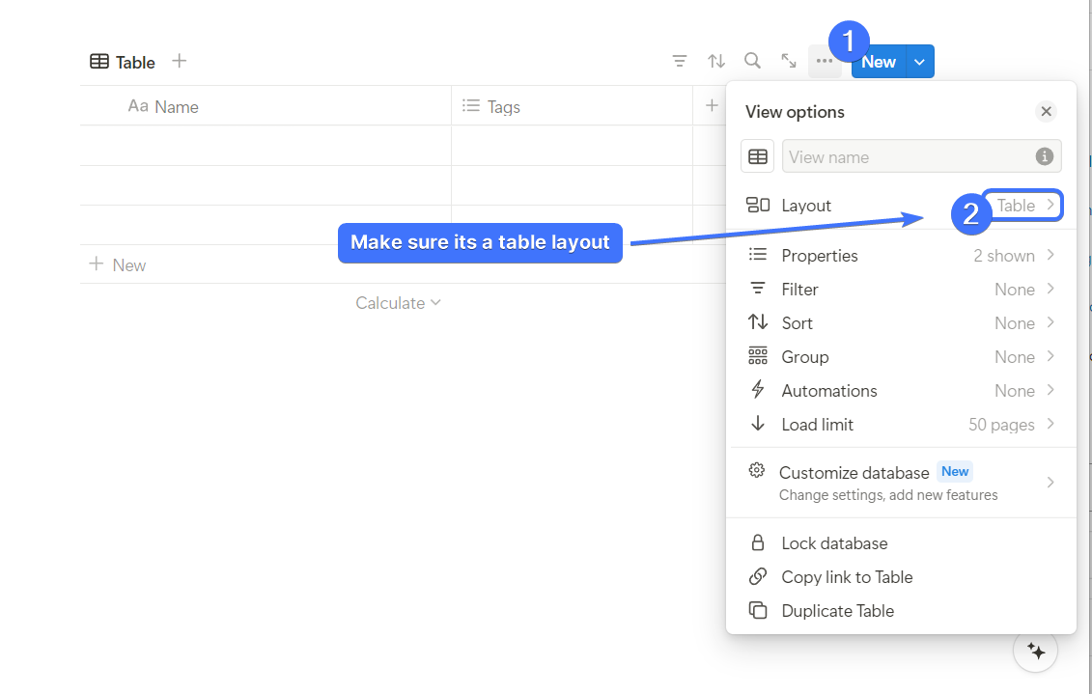Click Copy link to Table
Viewport: 1092px width, 694px height.
click(847, 577)
